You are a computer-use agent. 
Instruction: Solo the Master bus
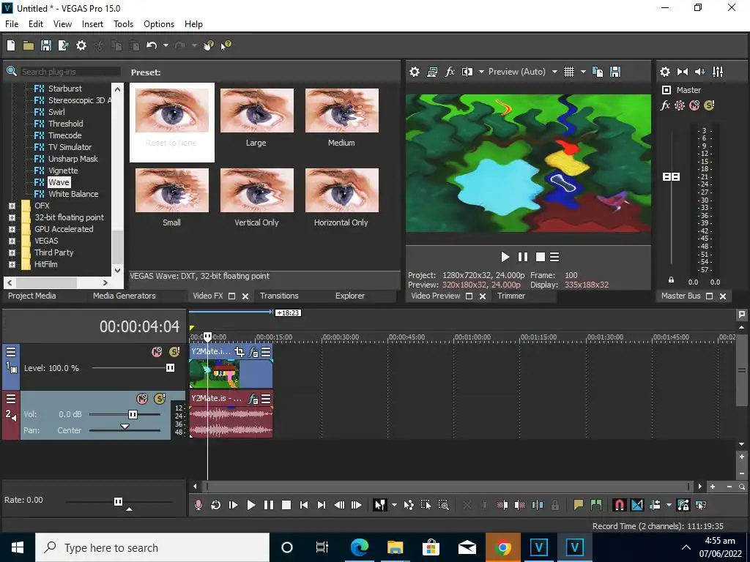tap(709, 105)
